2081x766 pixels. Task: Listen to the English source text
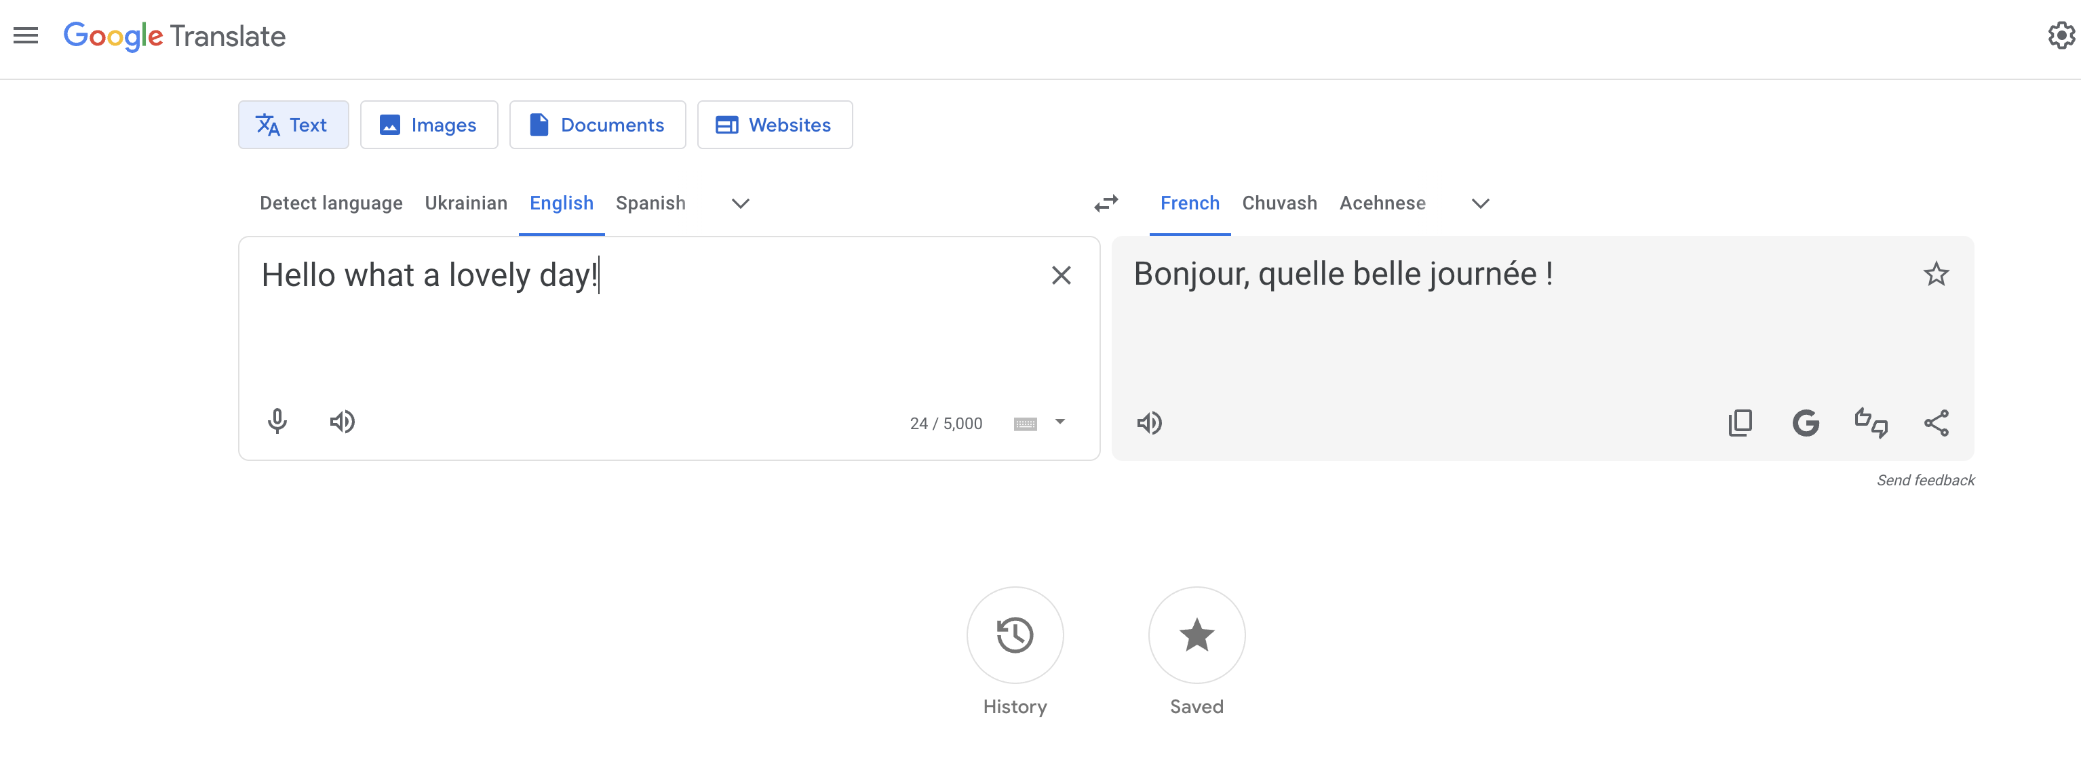[x=343, y=422]
